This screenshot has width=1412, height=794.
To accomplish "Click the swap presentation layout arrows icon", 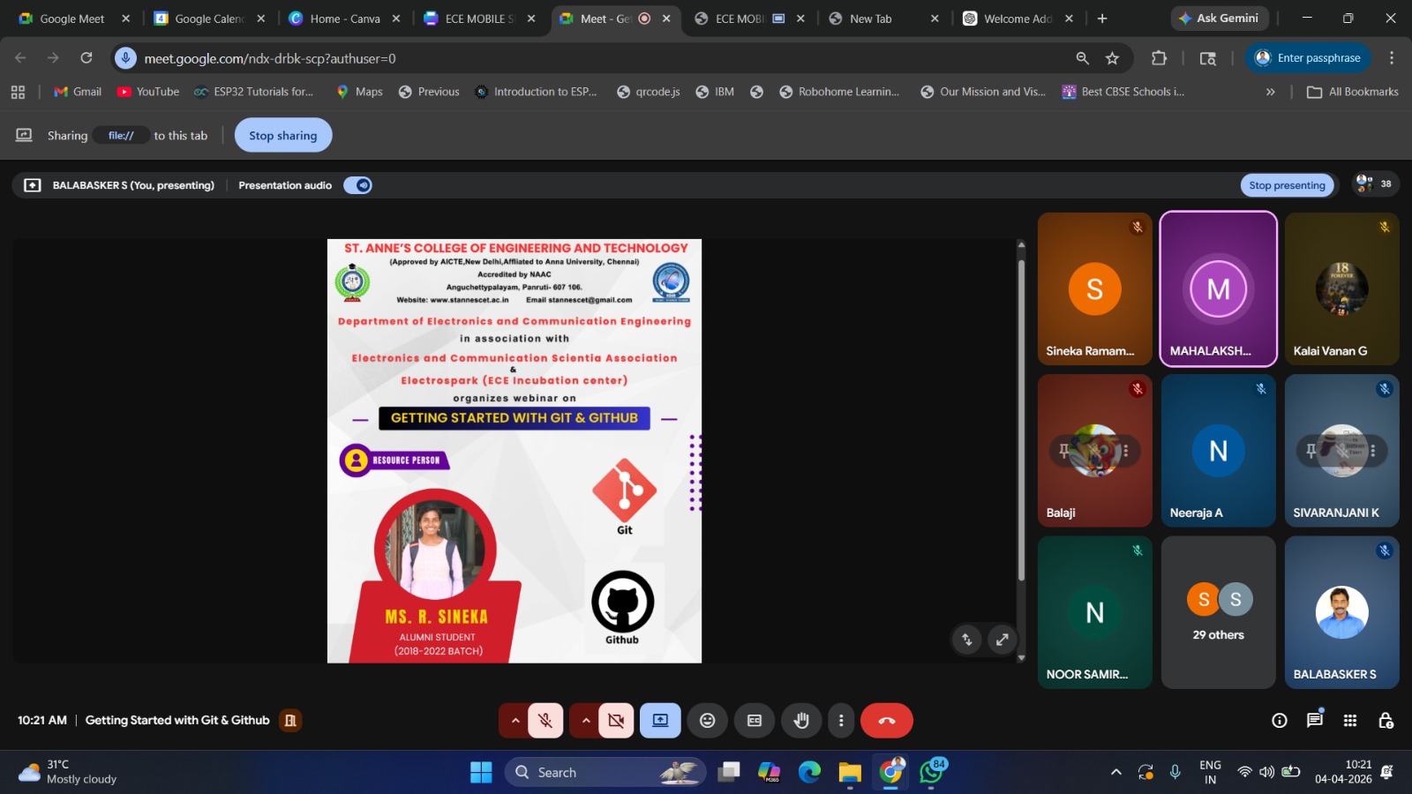I will pos(966,640).
